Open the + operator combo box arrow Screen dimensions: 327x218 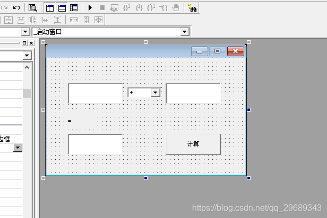[156, 93]
